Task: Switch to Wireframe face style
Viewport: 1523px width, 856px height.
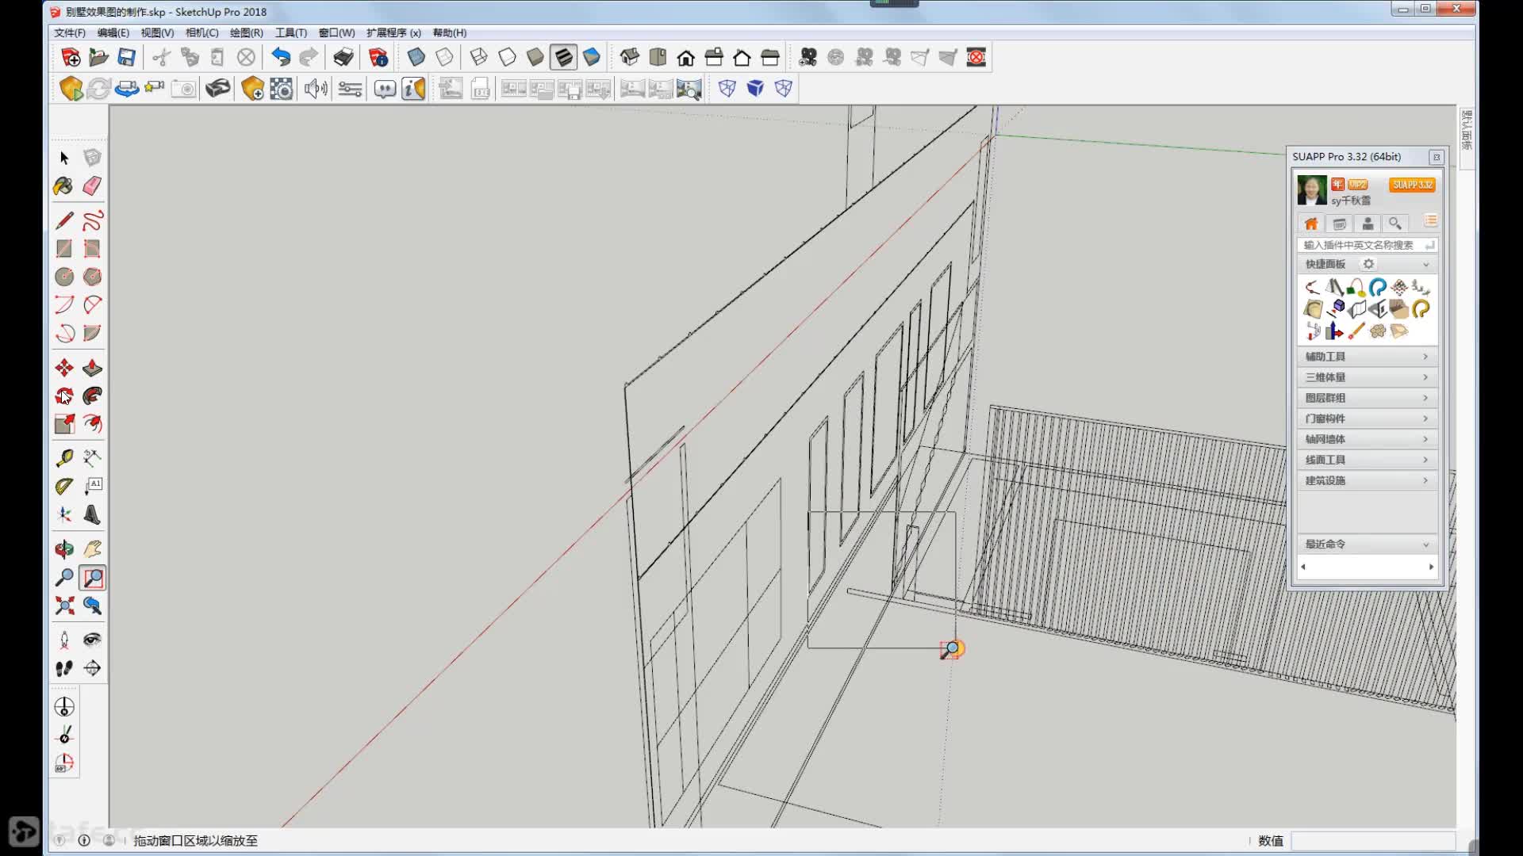Action: pos(478,57)
